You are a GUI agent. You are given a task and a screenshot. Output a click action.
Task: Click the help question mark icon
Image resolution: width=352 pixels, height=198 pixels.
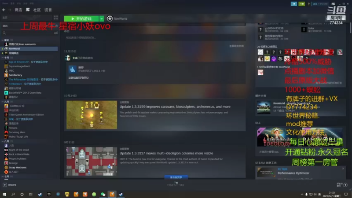click(309, 4)
